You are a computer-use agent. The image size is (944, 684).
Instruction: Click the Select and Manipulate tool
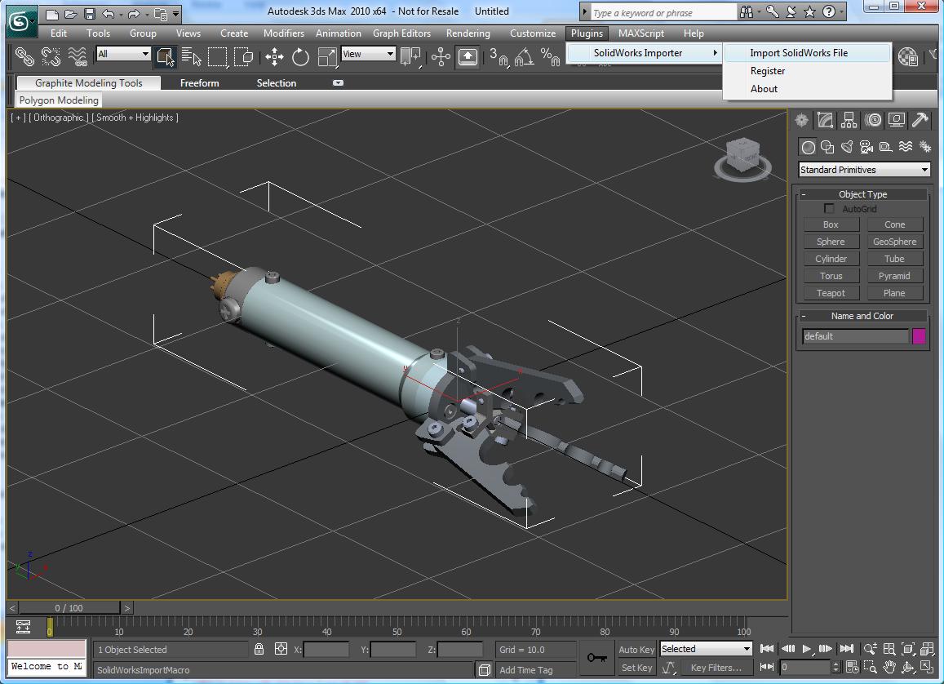(x=441, y=57)
